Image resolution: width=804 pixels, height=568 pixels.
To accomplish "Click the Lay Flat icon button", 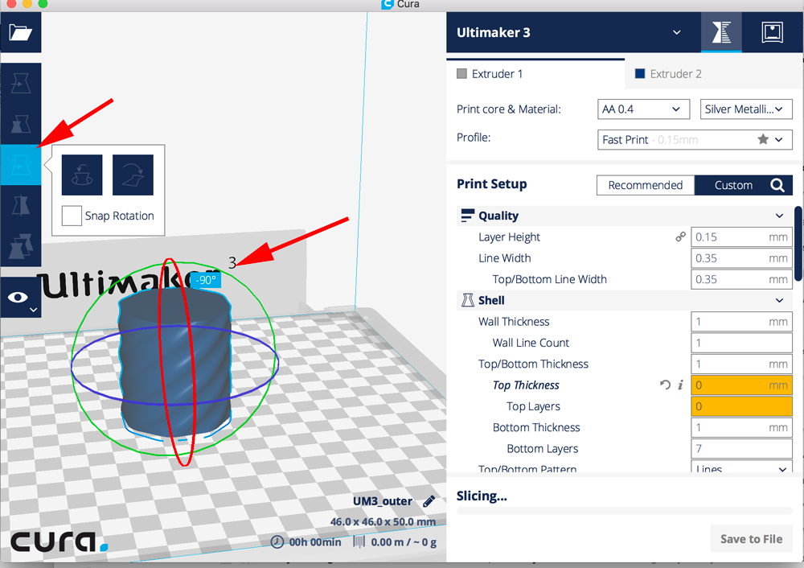I will (x=133, y=175).
